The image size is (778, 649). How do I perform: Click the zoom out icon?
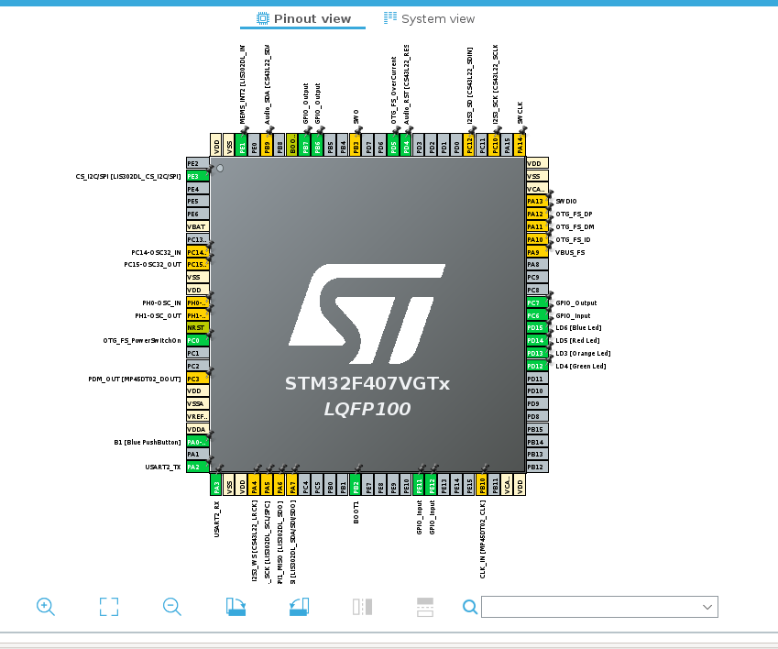pyautogui.click(x=171, y=606)
